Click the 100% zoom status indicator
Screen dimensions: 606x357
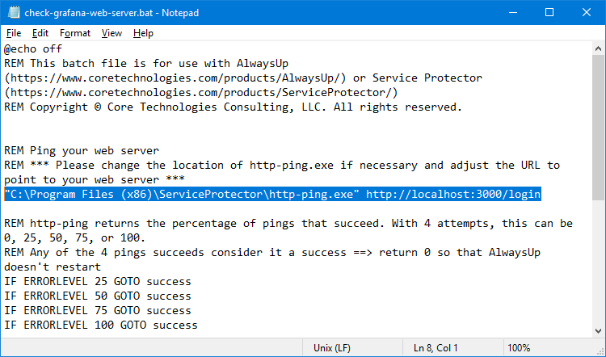point(519,348)
